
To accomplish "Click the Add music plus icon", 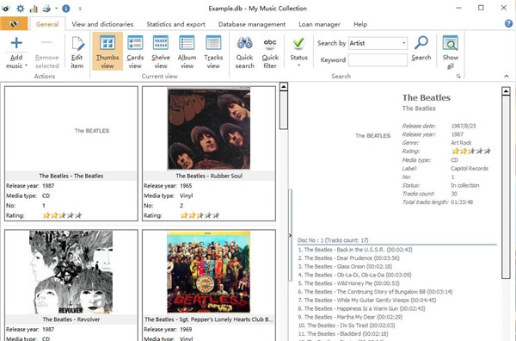I will click(x=16, y=43).
